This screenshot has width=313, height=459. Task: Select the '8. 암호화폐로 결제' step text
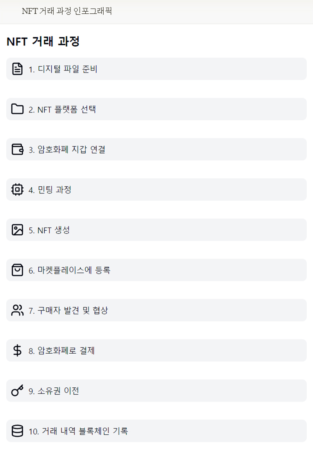[x=61, y=351]
